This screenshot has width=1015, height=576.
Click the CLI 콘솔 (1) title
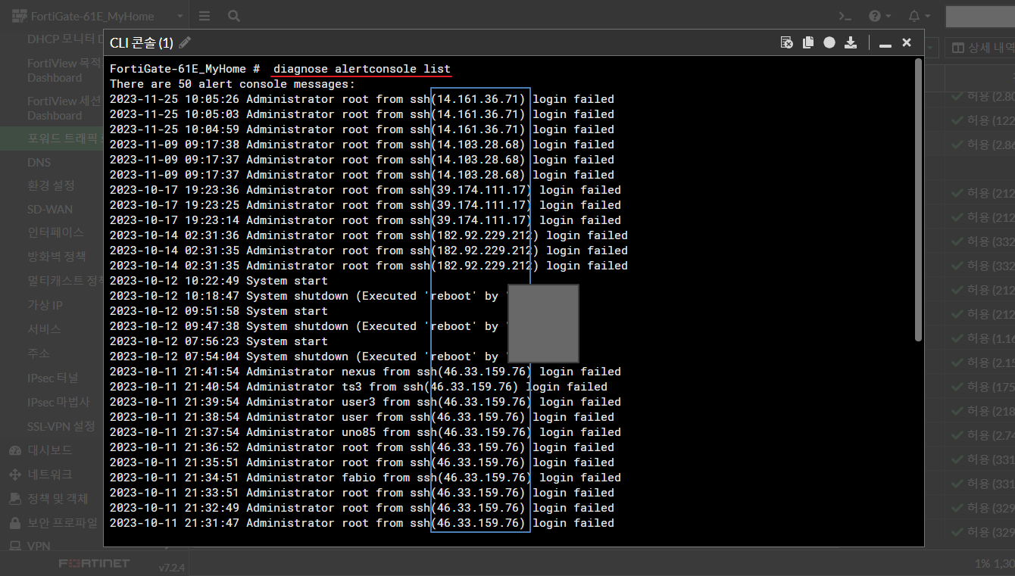pos(142,43)
